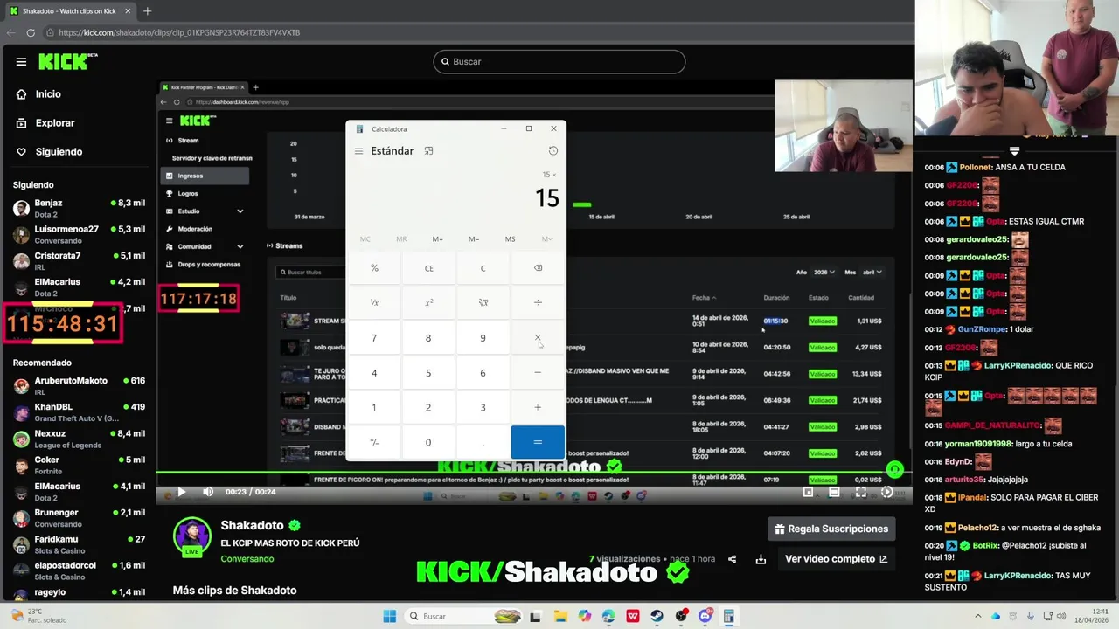Open Nexxuz channel in Recomendado list
Image resolution: width=1119 pixels, height=629 pixels.
click(x=79, y=439)
